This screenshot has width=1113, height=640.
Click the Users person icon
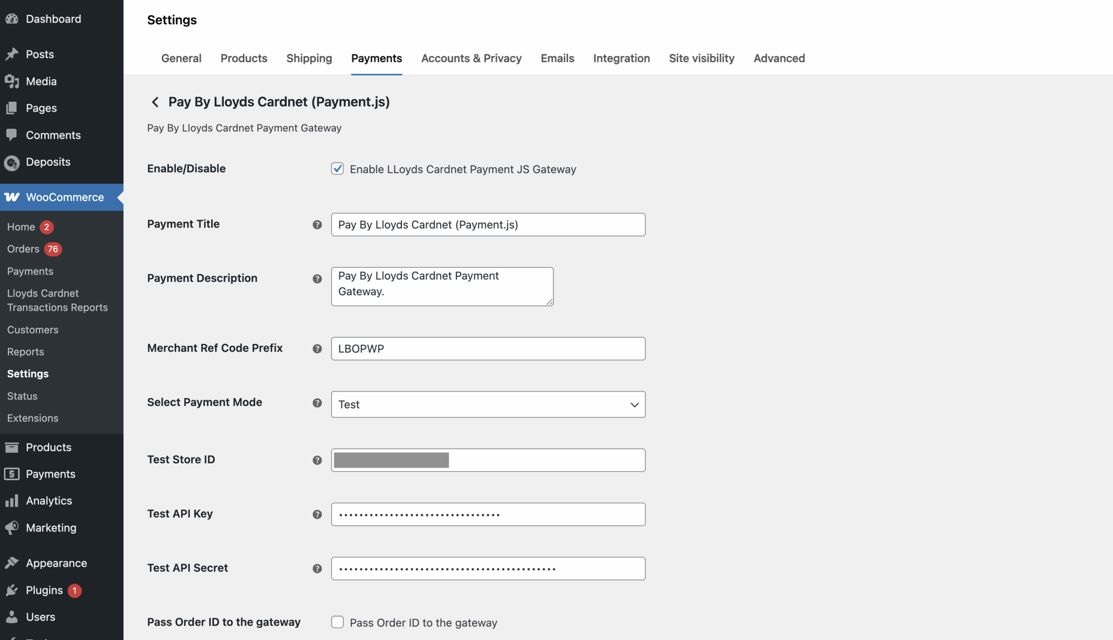pyautogui.click(x=12, y=617)
